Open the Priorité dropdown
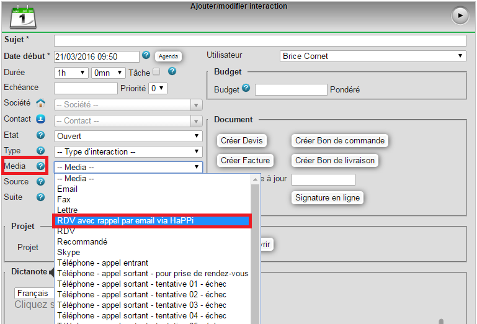The width and height of the screenshot is (477, 324). 158,88
